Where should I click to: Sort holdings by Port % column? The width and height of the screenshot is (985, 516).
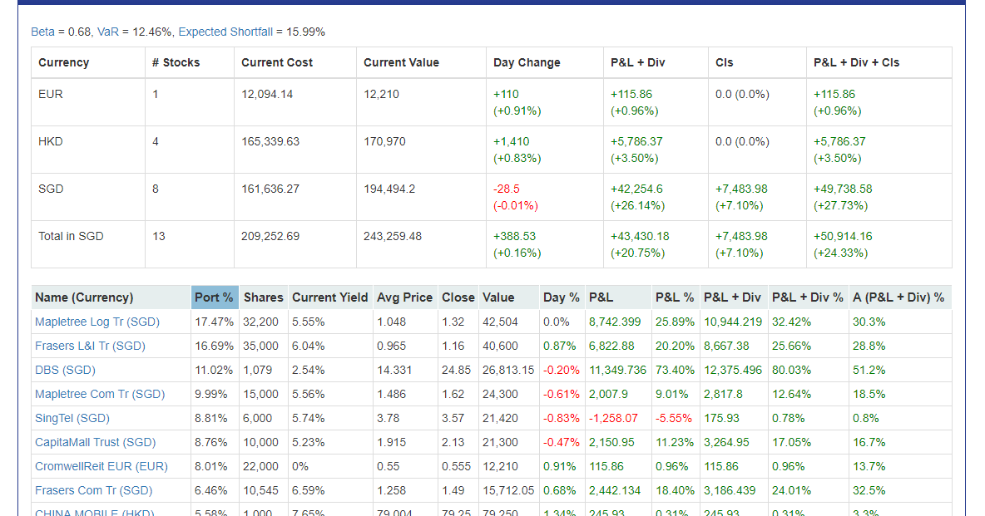pyautogui.click(x=214, y=297)
